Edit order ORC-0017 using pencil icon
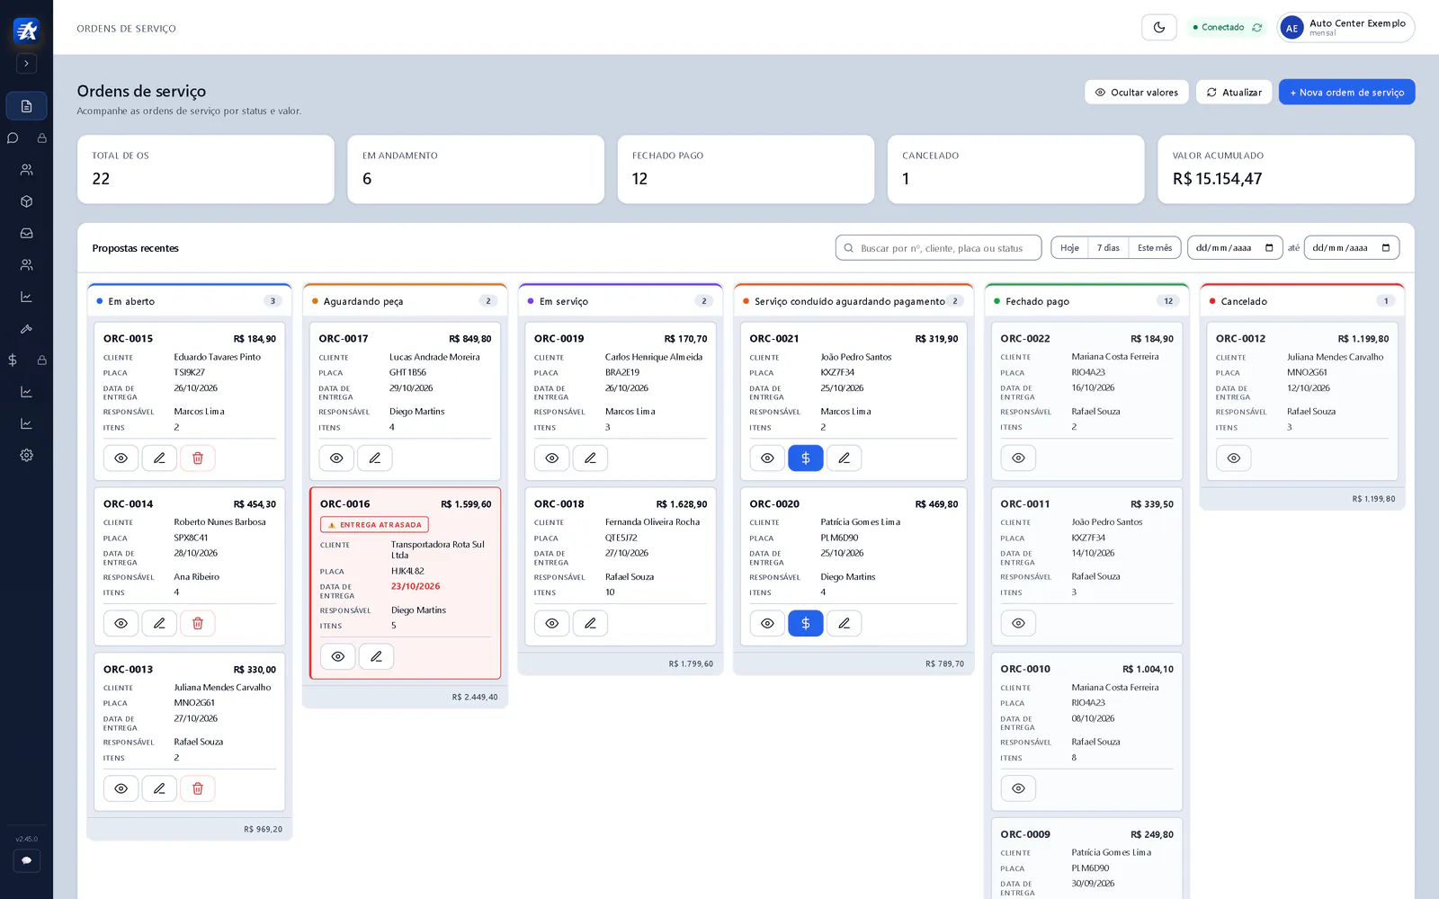 point(375,458)
